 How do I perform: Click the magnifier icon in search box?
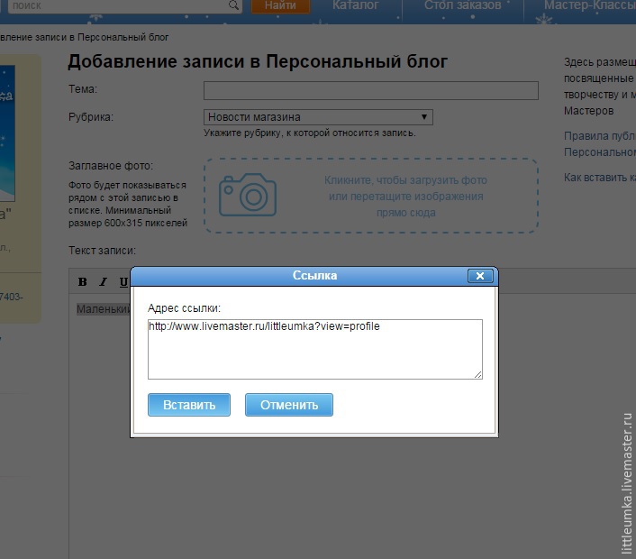tap(234, 5)
